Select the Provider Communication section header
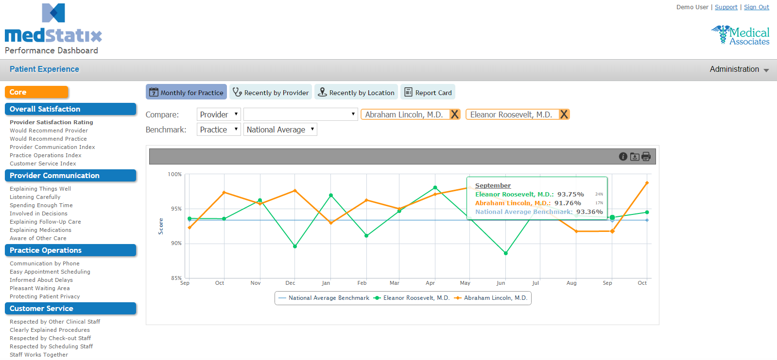 click(70, 176)
